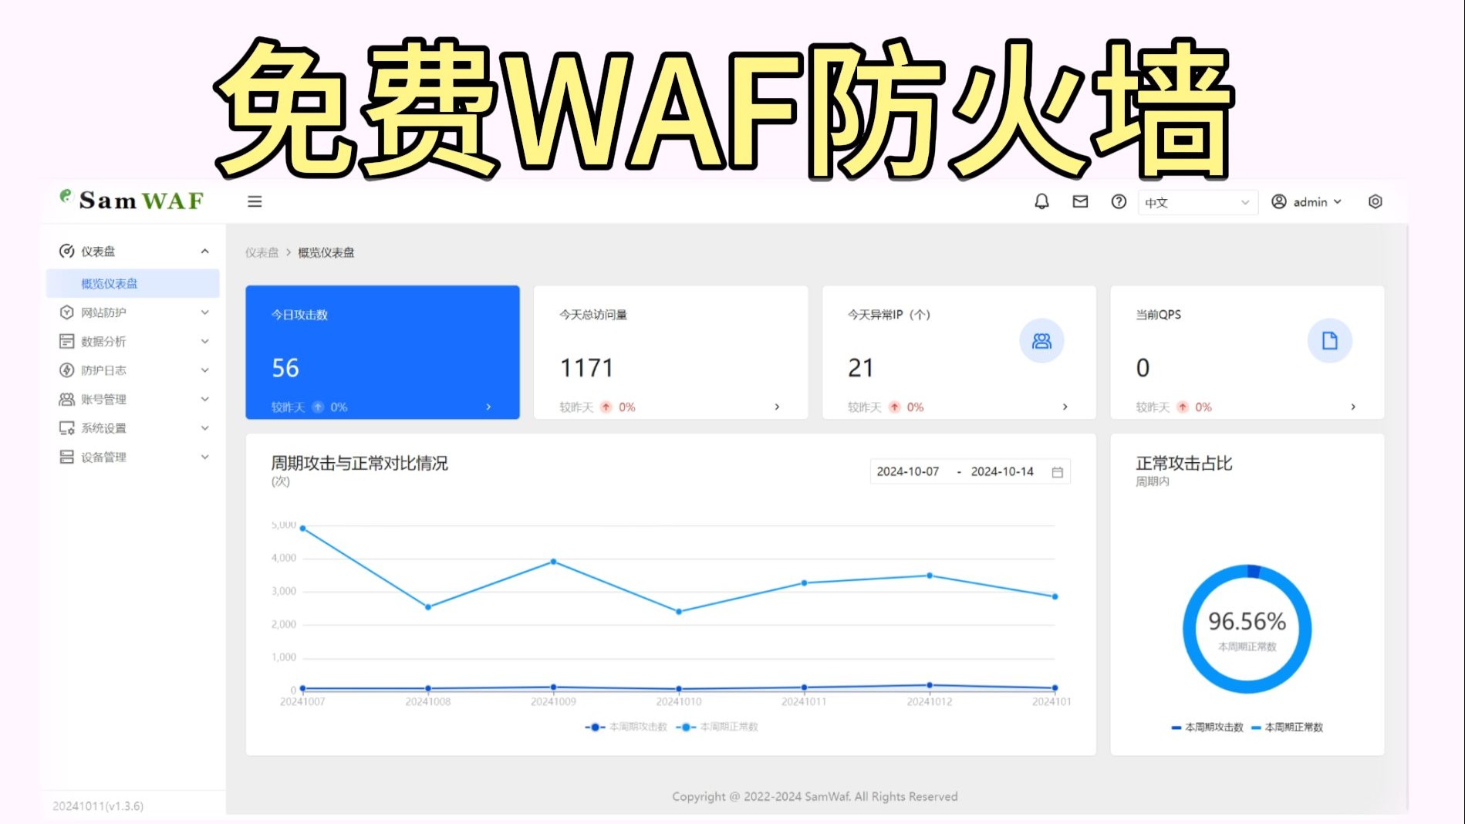
Task: Toggle 本周期攻击数 in donut chart legend
Action: point(1207,728)
